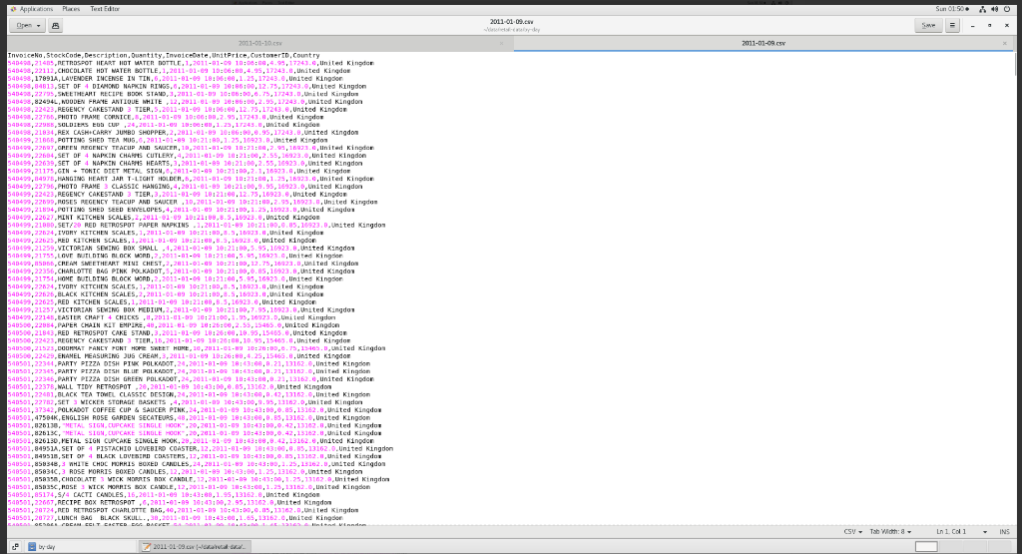Close the 2011-01-09.csv tab
1022x554 pixels.
tap(1004, 43)
